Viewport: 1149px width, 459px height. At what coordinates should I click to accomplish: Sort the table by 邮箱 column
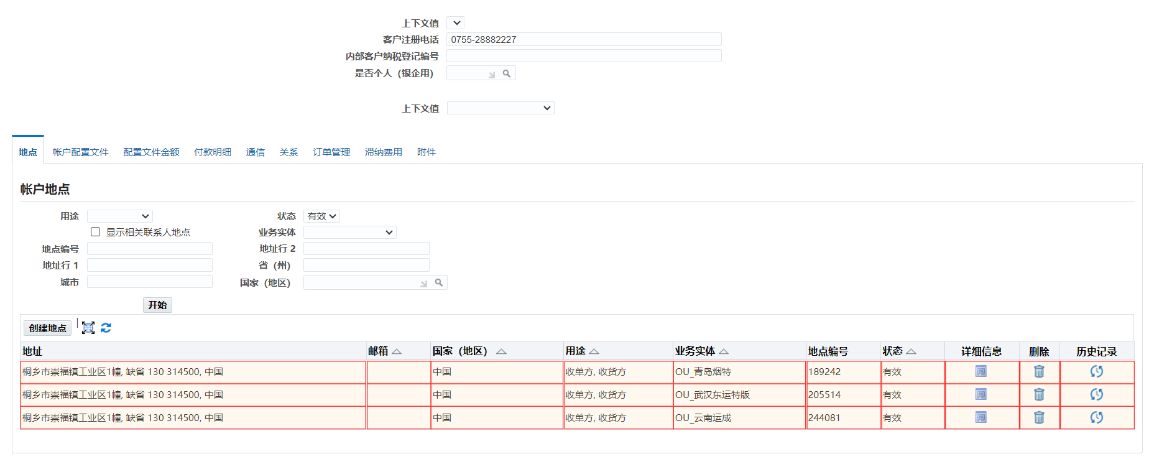point(397,352)
